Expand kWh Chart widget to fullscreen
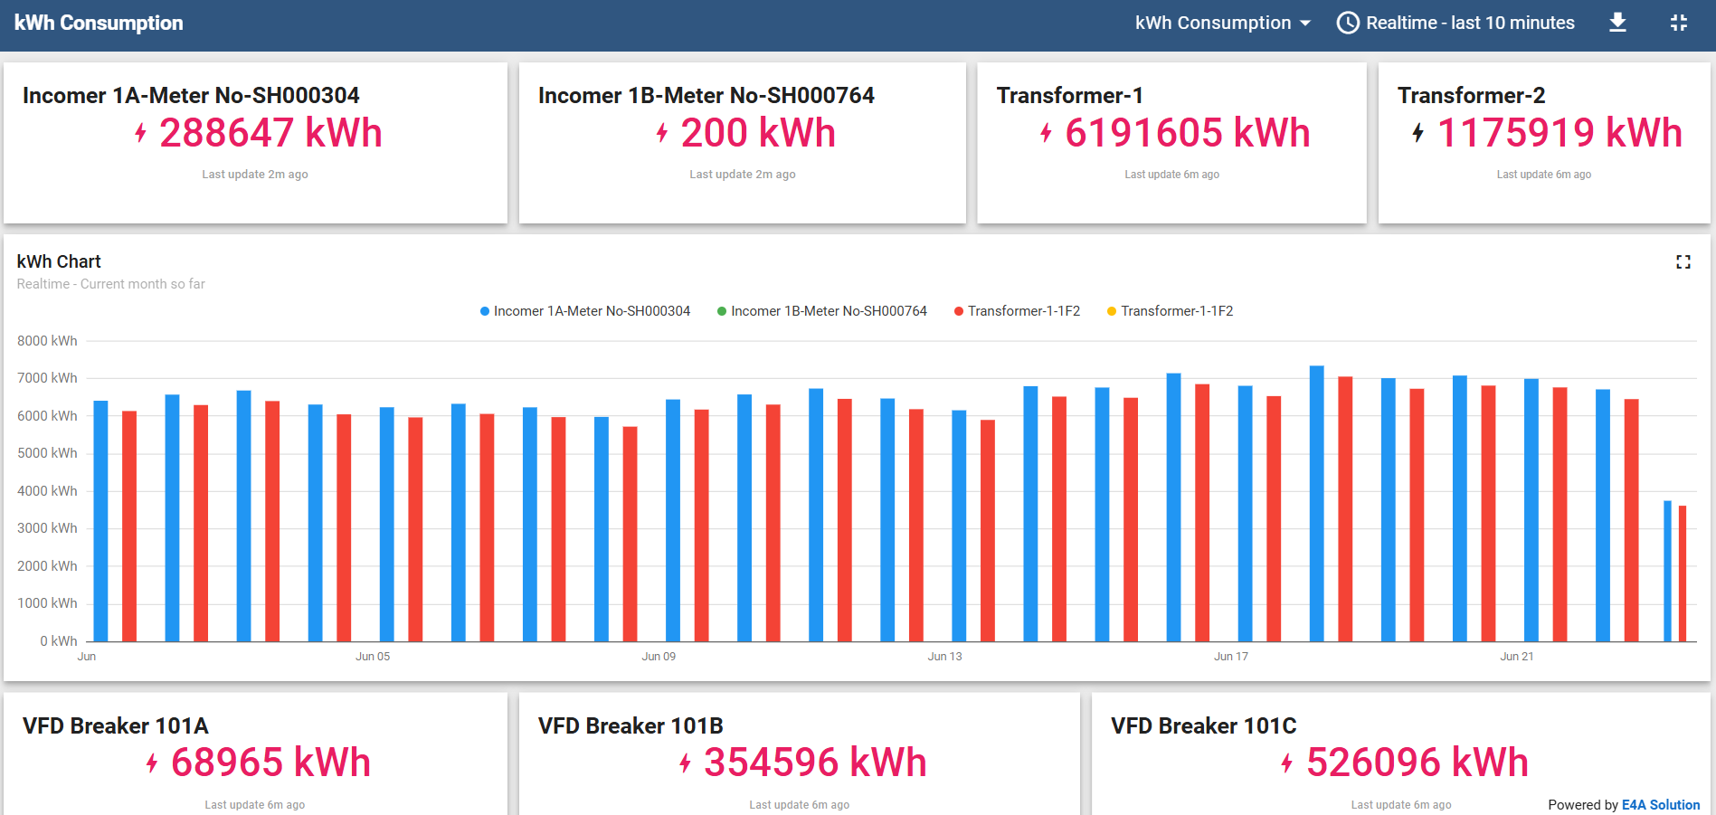Image resolution: width=1716 pixels, height=815 pixels. [1683, 261]
